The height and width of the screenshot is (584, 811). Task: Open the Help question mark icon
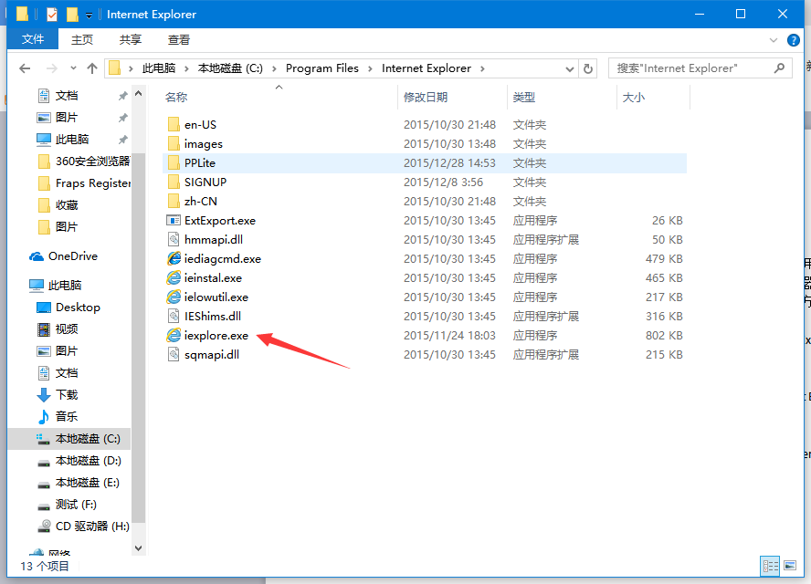coord(793,40)
